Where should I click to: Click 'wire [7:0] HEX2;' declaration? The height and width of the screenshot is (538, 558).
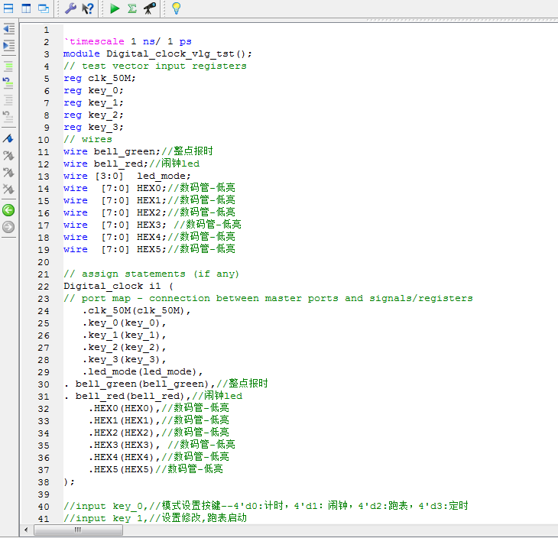(115, 212)
